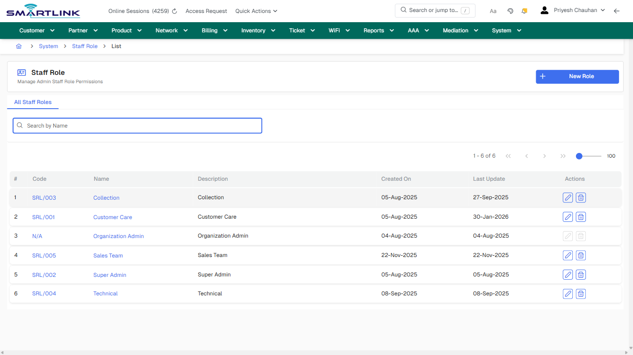This screenshot has height=355, width=633.
Task: Open the notifications bell
Action: click(524, 11)
